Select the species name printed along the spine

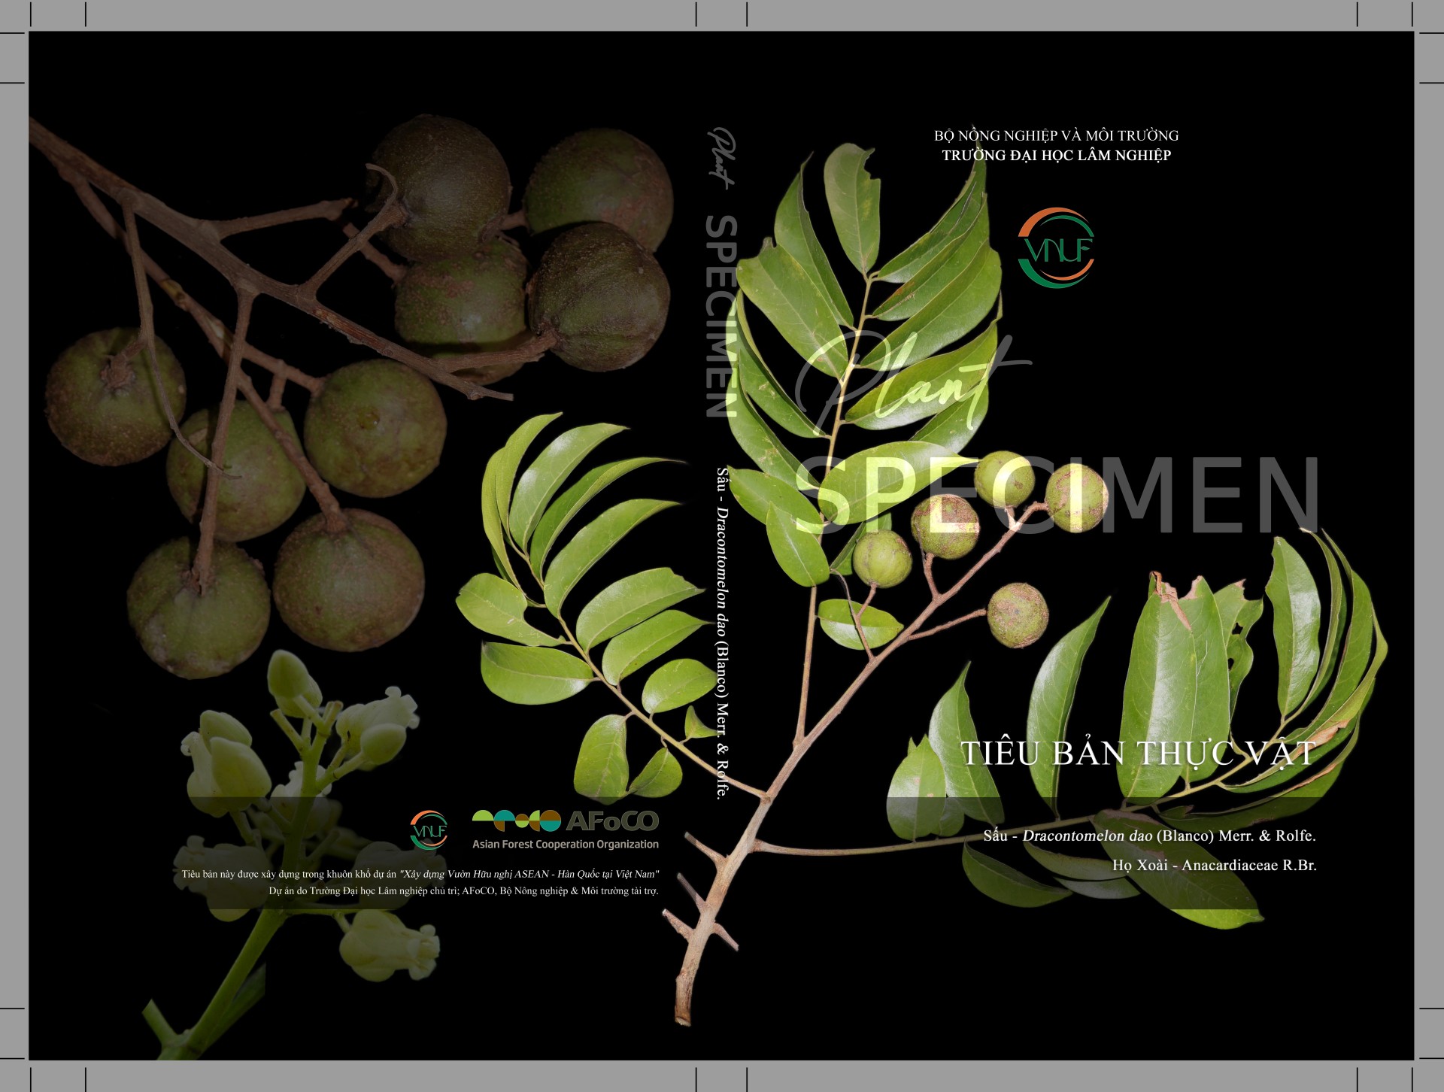[722, 633]
